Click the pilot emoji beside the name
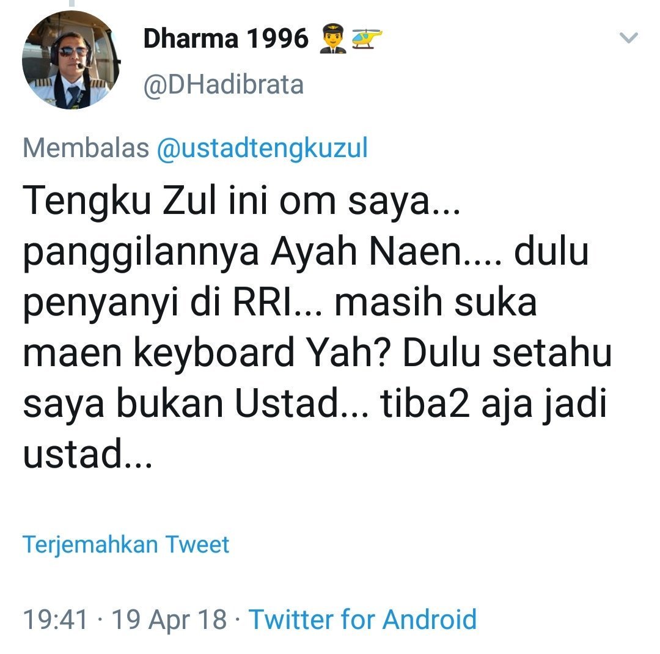 pyautogui.click(x=332, y=39)
